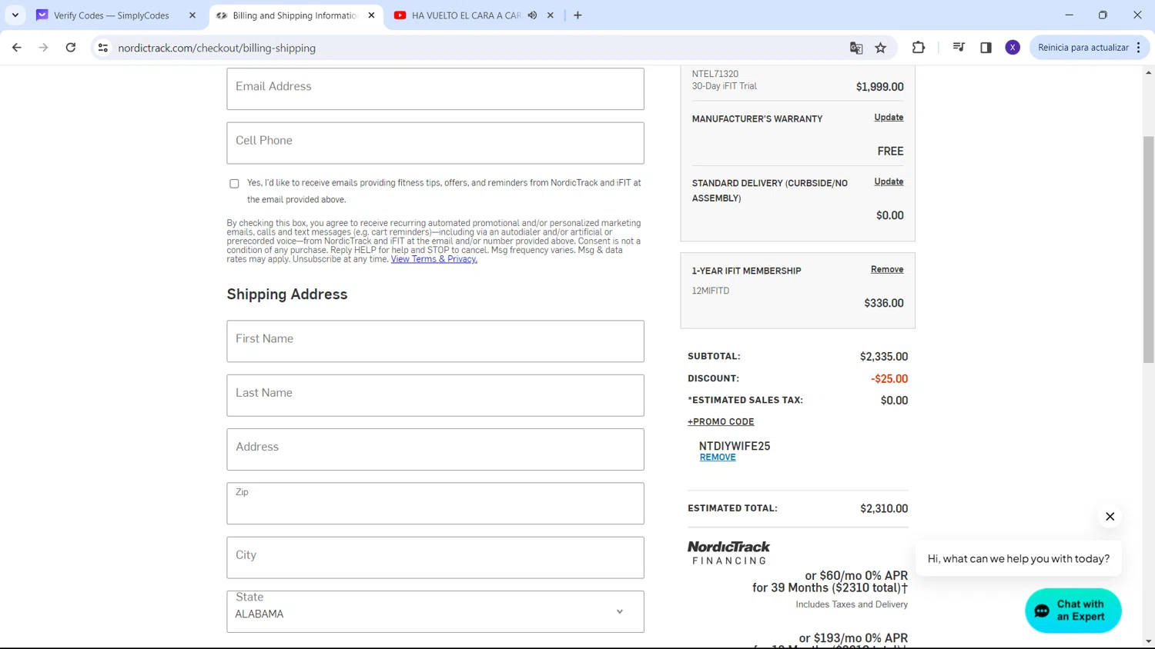
Task: Open the profile avatar X
Action: tap(1013, 48)
